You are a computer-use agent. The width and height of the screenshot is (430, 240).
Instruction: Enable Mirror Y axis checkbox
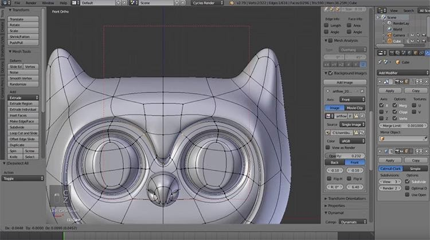(381, 112)
